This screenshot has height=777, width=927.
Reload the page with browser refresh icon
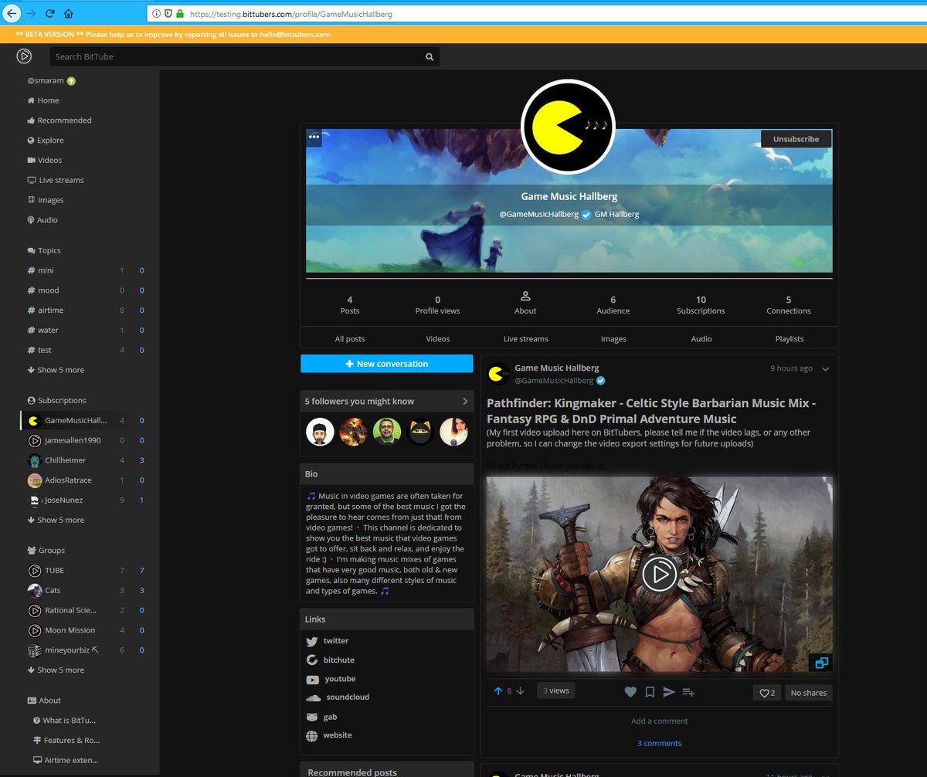pos(49,14)
